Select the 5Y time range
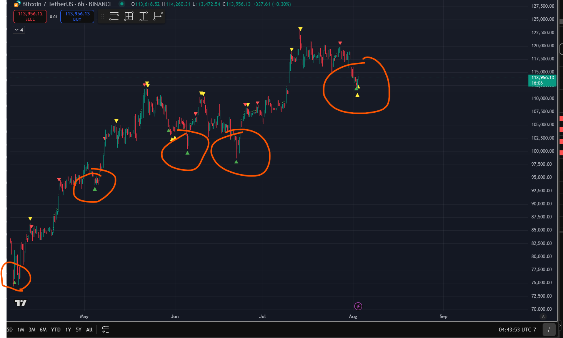 click(78, 330)
